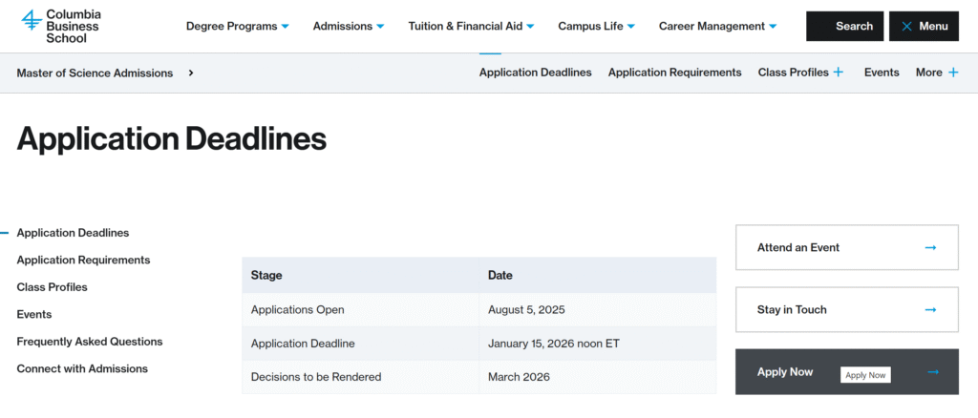Open Connect with Admissions sidebar link
This screenshot has height=418, width=978.
[x=82, y=368]
